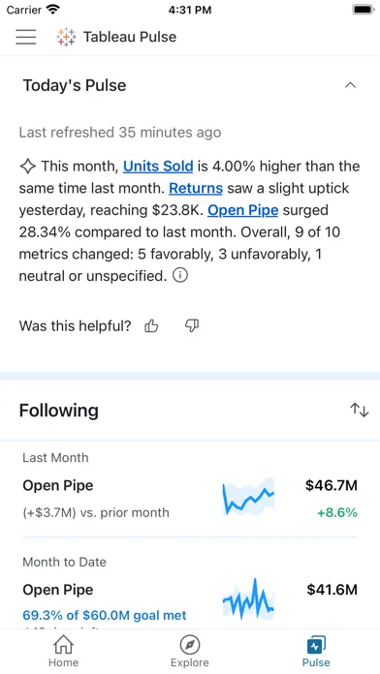Switch to the Home tab
380x674 pixels.
pos(63,651)
